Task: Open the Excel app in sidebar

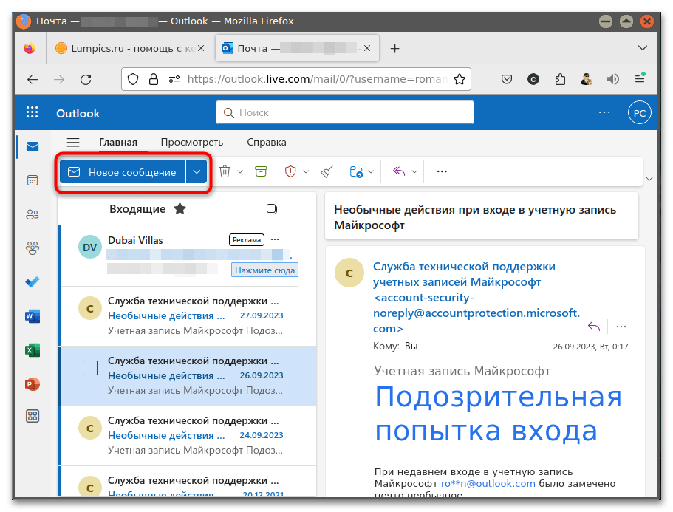Action: (33, 350)
